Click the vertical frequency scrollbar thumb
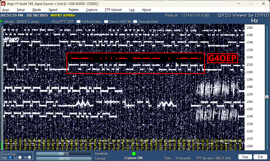Screen dimensions: 270x161 pyautogui.click(x=267, y=97)
